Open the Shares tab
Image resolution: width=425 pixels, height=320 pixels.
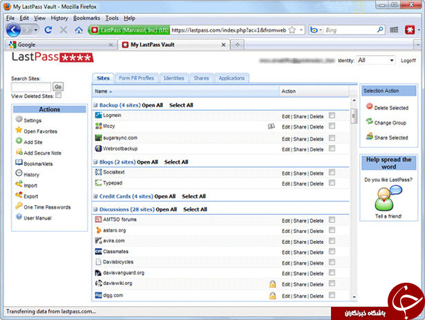coord(201,78)
